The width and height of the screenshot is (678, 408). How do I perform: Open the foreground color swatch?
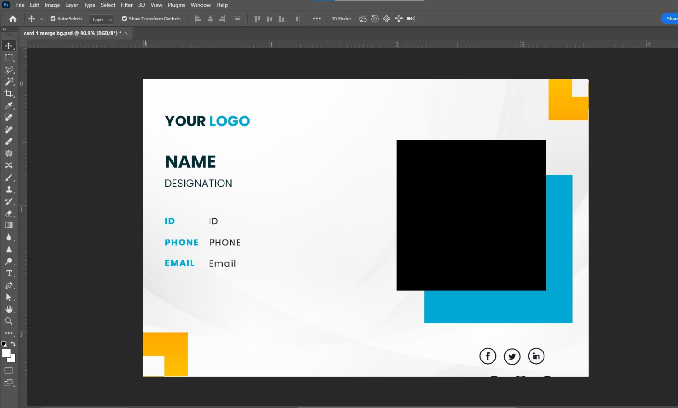[x=6, y=353]
